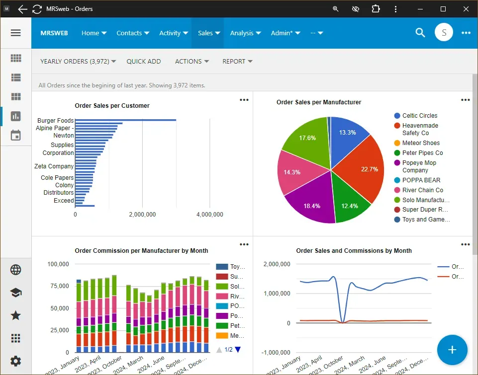
Task: Switch to calendar view in sidebar
Action: pos(16,136)
